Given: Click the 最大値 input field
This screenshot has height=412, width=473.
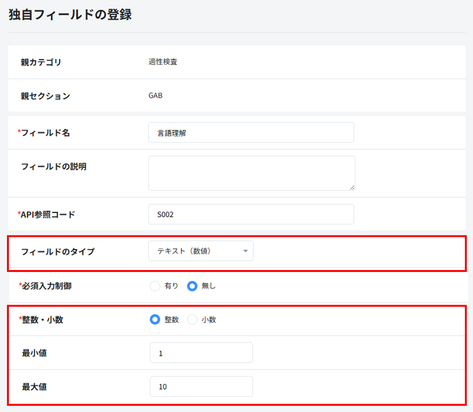Looking at the screenshot, I should click(x=201, y=386).
